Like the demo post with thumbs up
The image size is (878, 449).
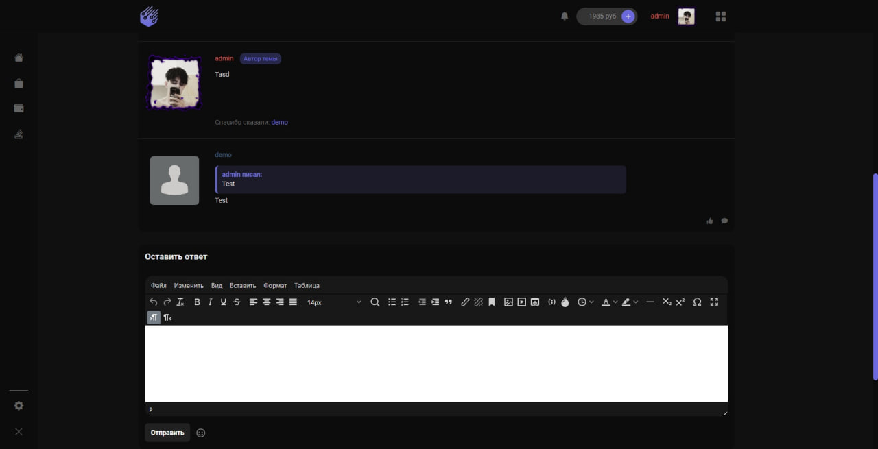point(709,221)
